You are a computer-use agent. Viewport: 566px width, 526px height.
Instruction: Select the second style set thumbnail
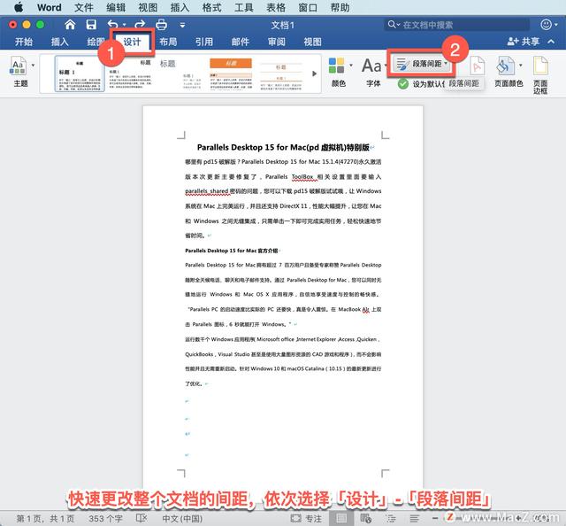[130, 73]
